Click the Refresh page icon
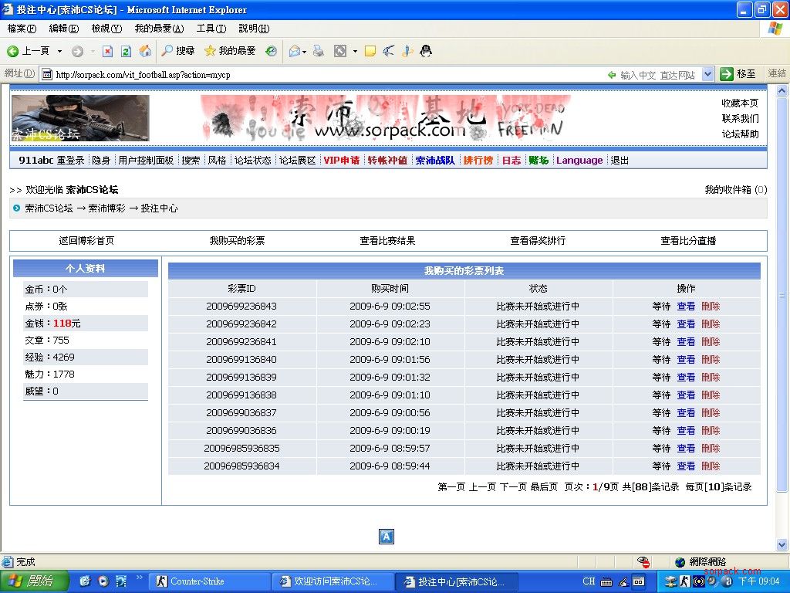Viewport: 790px width, 593px height. coord(126,51)
